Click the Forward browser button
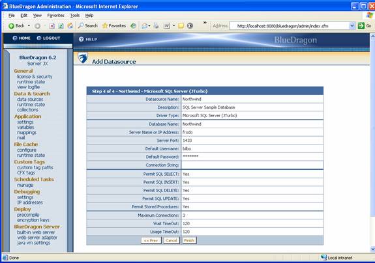 tap(37, 26)
